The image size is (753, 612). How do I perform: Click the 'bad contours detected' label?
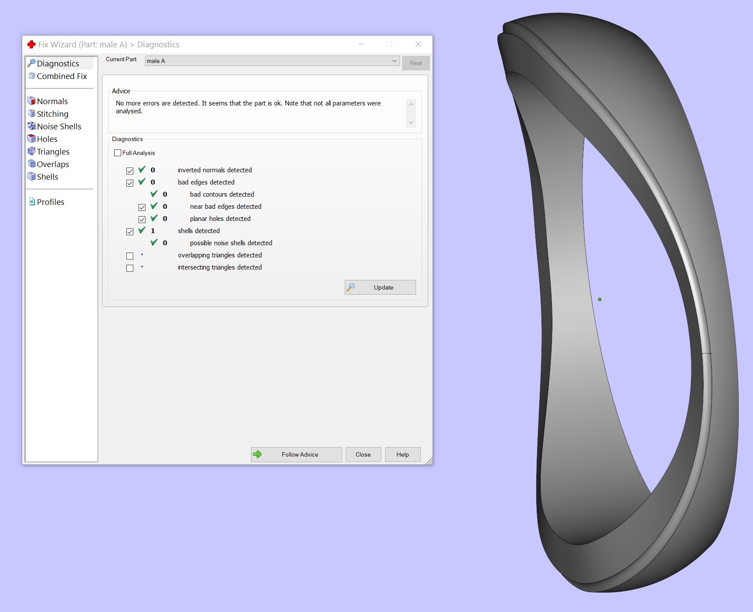coord(222,194)
